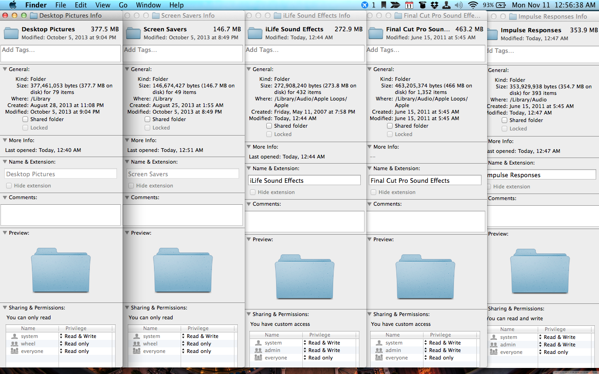Collapse the Preview section in iLife Sound Effects Info
The width and height of the screenshot is (599, 374).
pyautogui.click(x=248, y=239)
